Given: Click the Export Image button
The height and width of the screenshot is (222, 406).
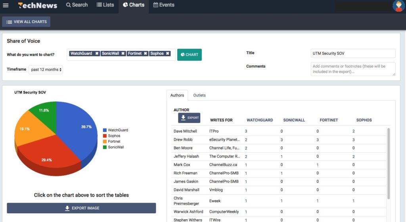Looking at the screenshot, I should (81, 208).
